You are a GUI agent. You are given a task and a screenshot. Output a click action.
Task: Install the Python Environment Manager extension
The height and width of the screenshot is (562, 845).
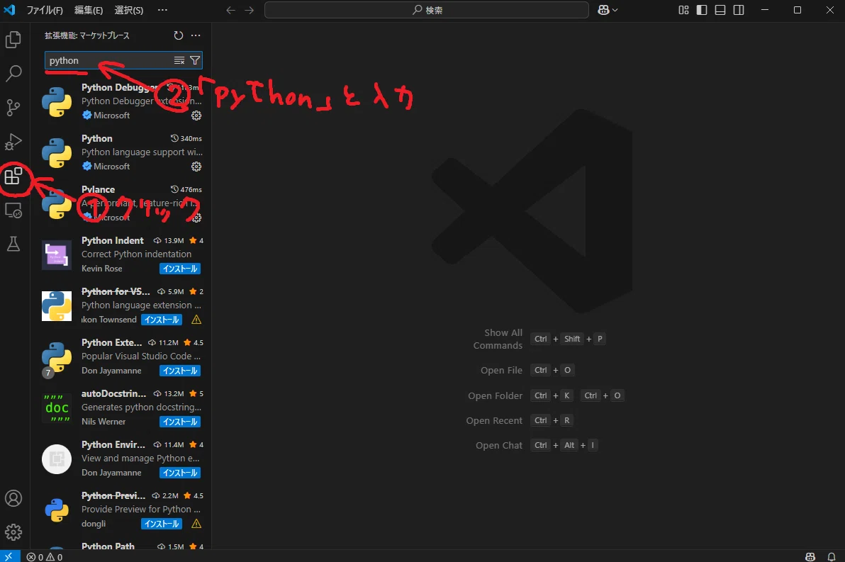(180, 473)
